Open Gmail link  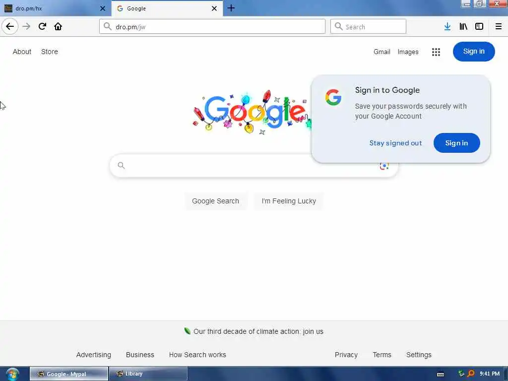(381, 52)
